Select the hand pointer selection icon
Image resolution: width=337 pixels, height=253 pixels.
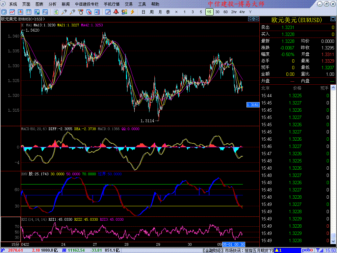point(81,12)
